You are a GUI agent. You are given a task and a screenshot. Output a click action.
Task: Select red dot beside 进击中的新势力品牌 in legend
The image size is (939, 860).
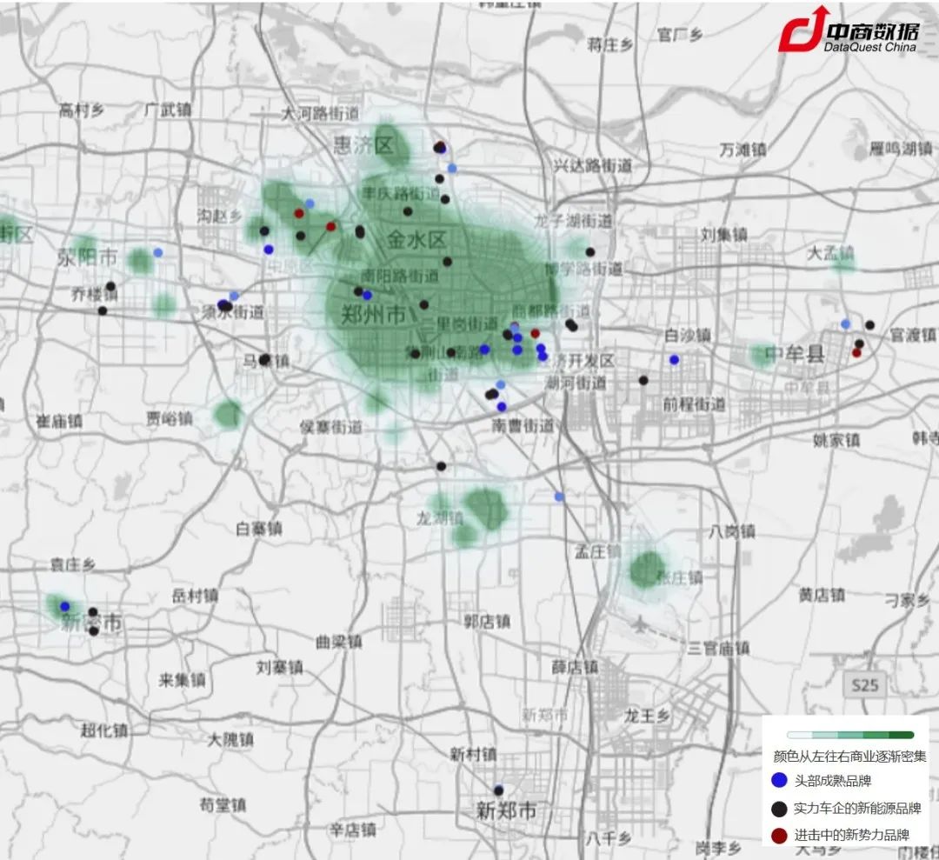coord(779,835)
